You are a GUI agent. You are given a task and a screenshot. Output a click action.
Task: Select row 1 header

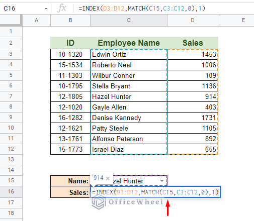[x=11, y=31]
